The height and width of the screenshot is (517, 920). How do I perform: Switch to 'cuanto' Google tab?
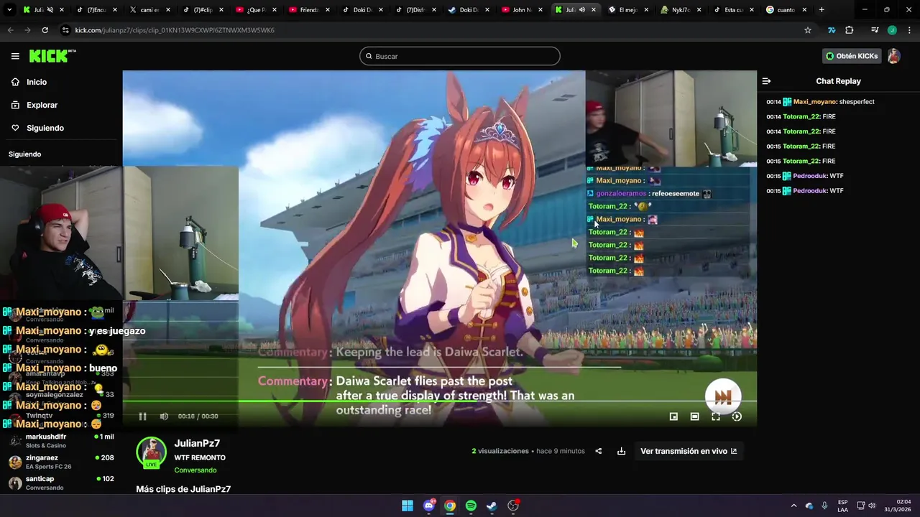point(785,10)
